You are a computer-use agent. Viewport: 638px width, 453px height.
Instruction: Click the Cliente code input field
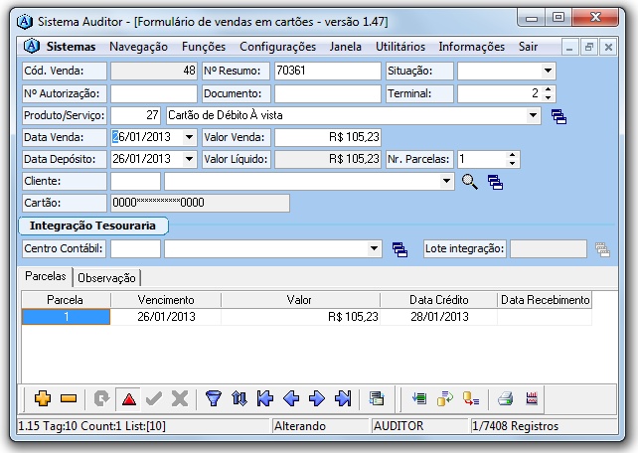click(135, 182)
